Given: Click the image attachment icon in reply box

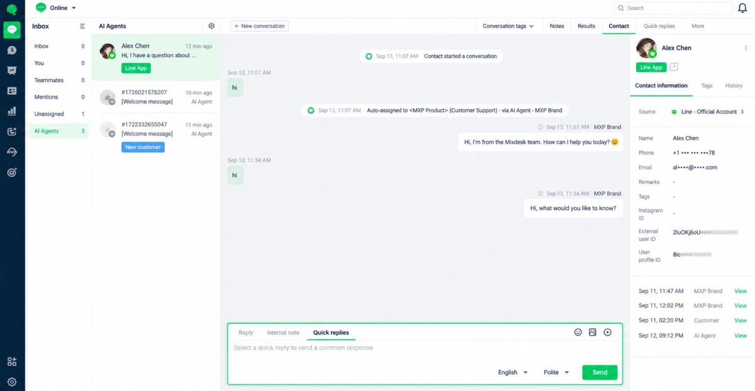Looking at the screenshot, I should [593, 333].
